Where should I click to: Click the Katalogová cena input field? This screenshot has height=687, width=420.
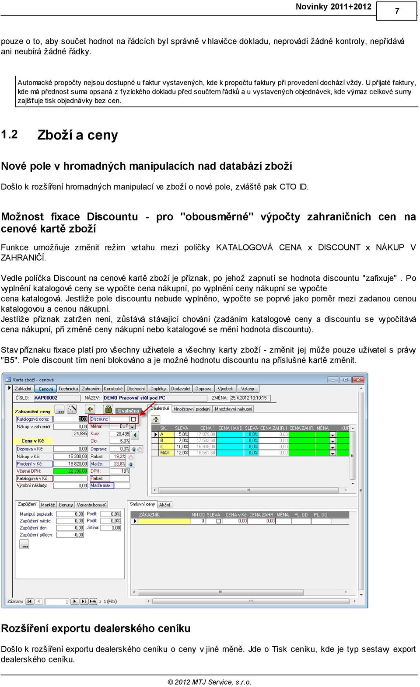[x=70, y=419]
